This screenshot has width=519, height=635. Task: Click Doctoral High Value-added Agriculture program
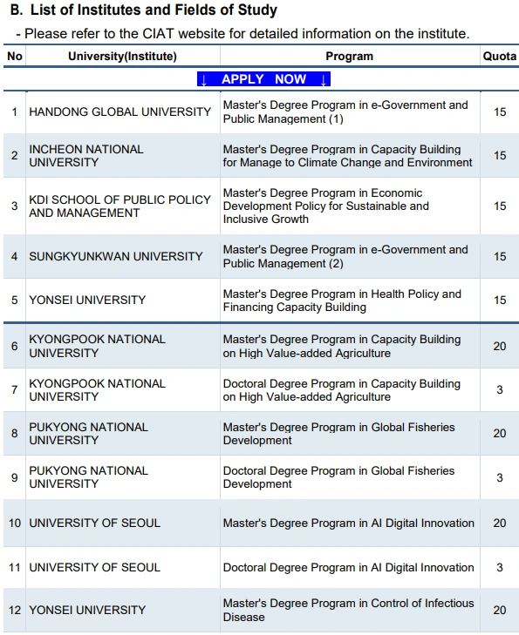coord(342,390)
